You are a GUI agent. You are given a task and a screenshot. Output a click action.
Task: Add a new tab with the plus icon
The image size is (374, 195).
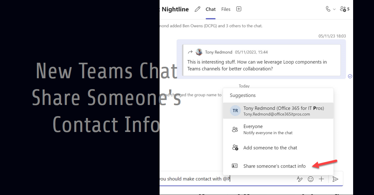[239, 9]
